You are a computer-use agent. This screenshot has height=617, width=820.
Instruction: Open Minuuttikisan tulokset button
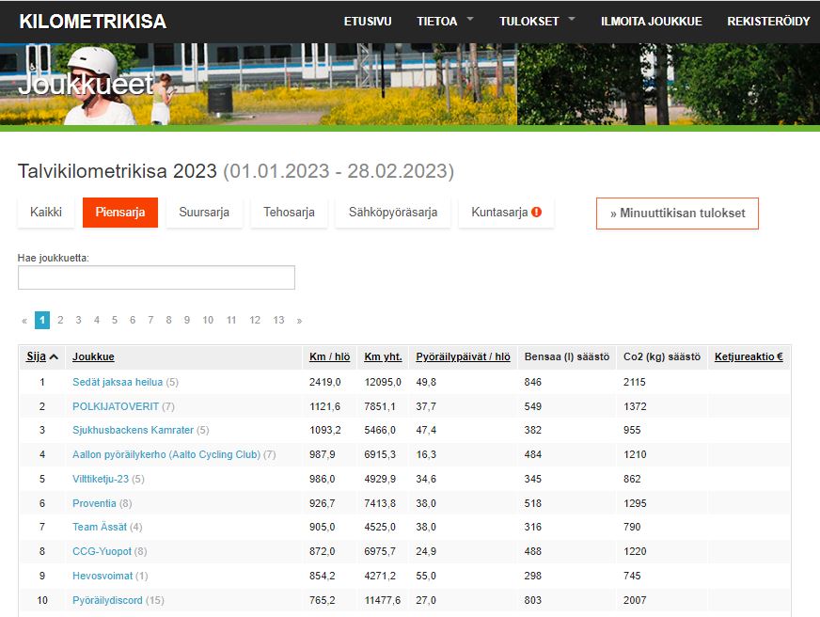677,214
